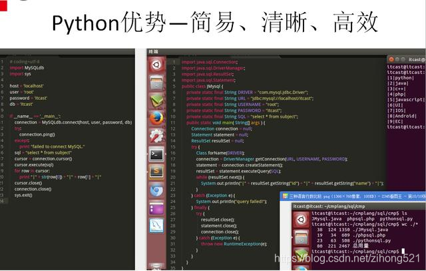Select the host 'localhost' line
Screen dimensions: 426x271
point(27,86)
